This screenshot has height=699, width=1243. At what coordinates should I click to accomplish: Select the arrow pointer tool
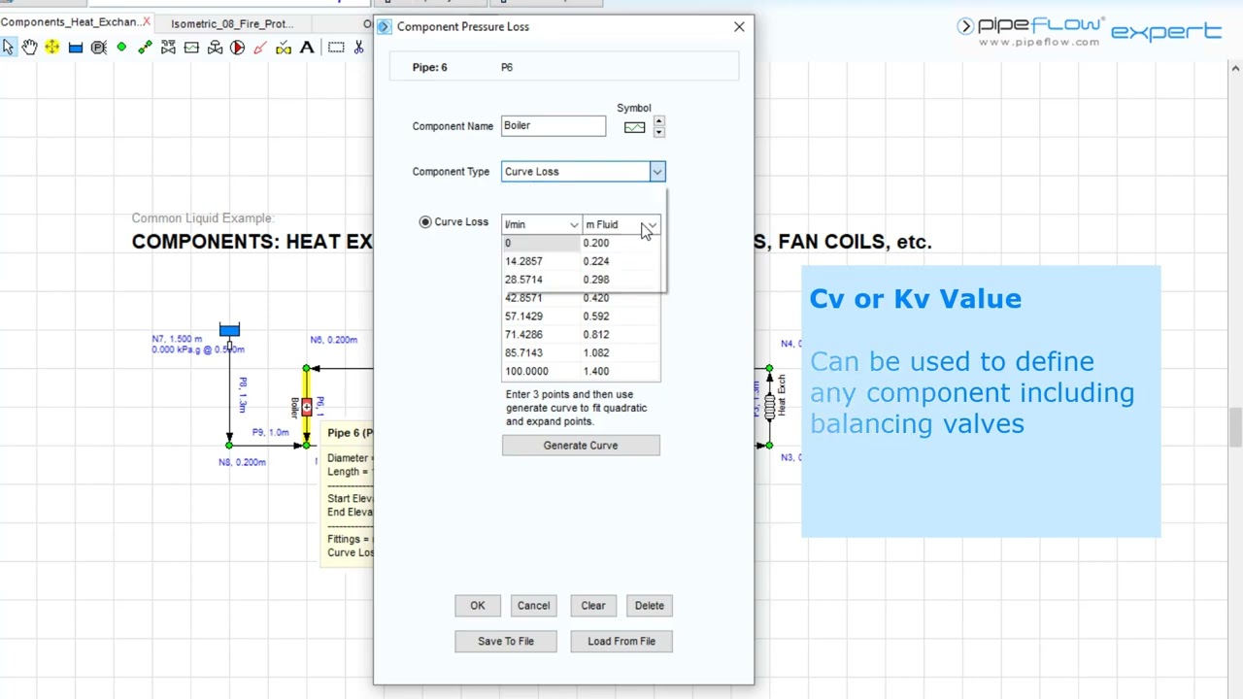[8, 47]
